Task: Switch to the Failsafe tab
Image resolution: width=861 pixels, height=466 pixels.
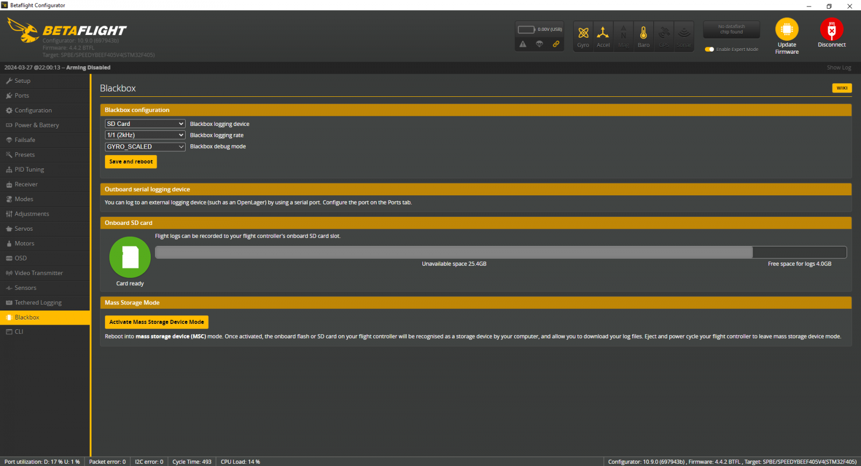Action: [45, 140]
